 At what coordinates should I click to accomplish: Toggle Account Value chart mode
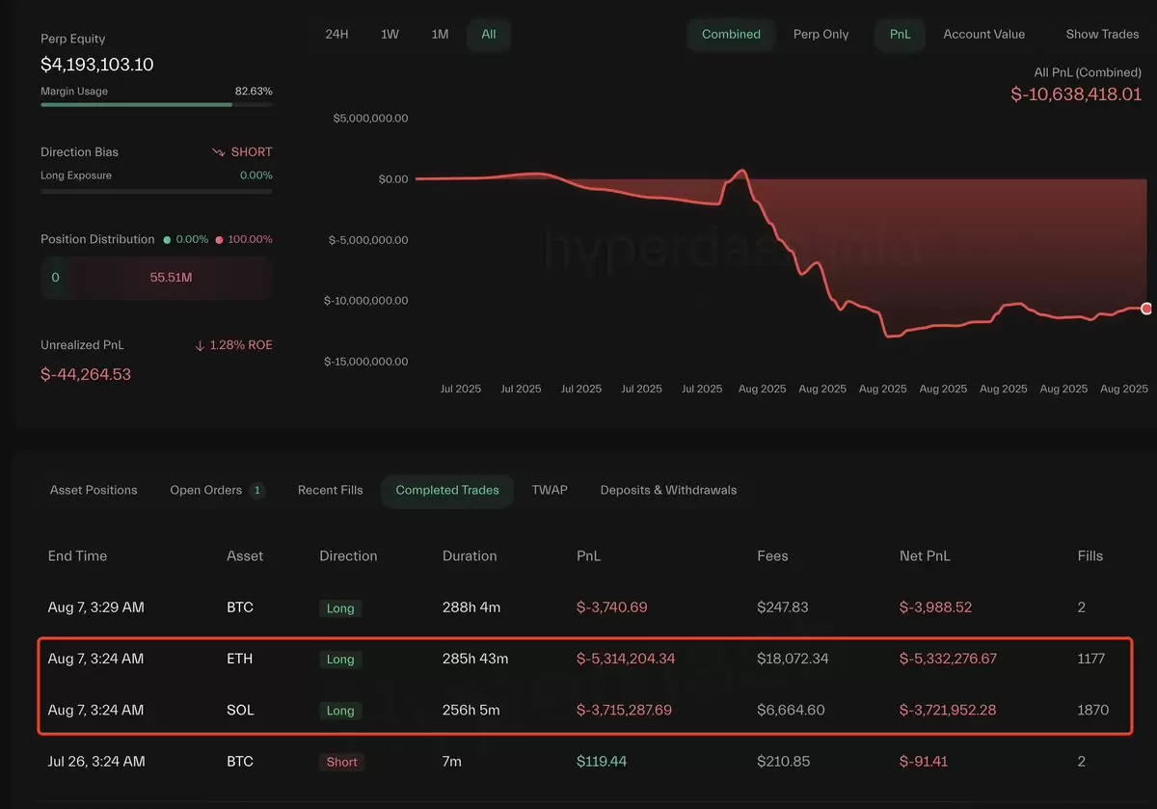pos(983,34)
